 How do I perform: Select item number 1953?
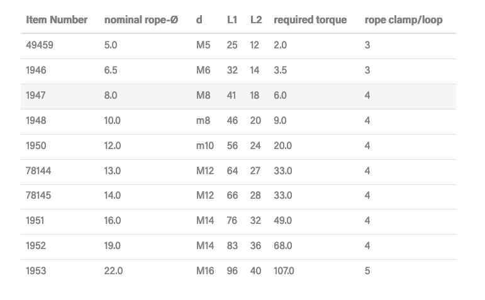pyautogui.click(x=36, y=271)
